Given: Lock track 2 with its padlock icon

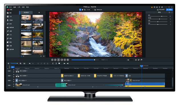Looking at the screenshot, I should tap(14, 81).
